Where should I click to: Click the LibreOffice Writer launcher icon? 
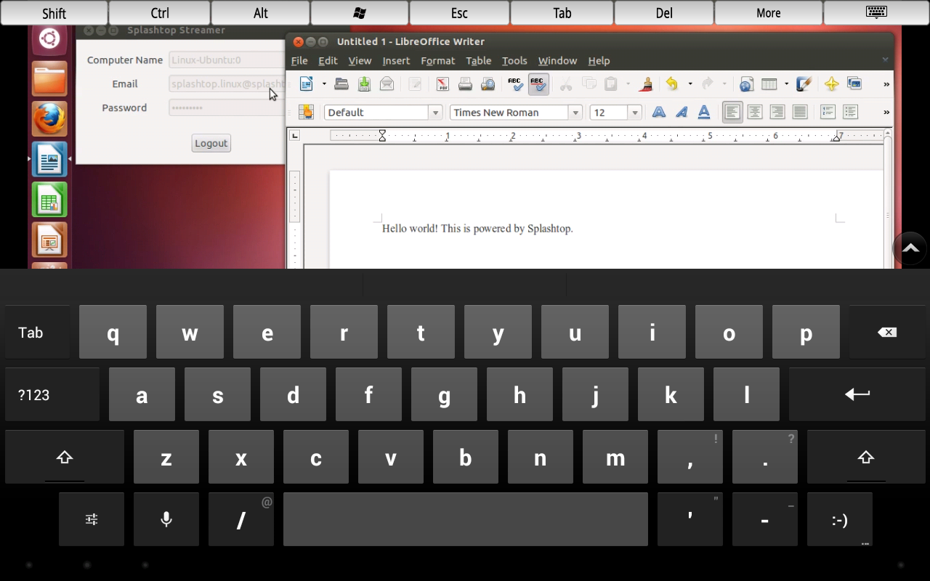49,159
